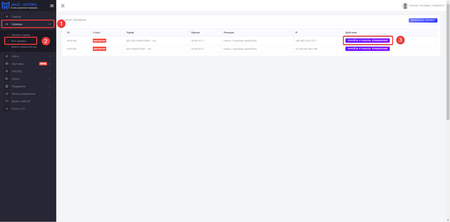Collapse the Серверы menu chevron
The image size is (450, 222).
50,24
